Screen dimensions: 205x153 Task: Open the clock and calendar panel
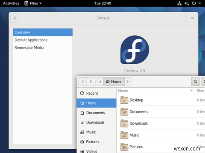pyautogui.click(x=102, y=3)
